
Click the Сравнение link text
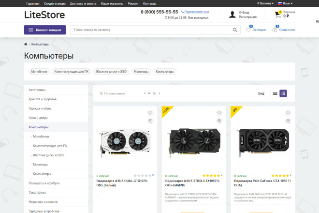287,30
